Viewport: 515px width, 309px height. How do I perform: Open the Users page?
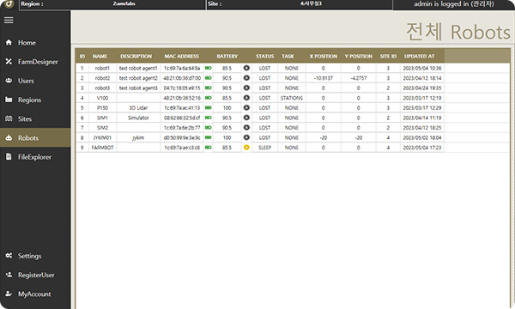35,81
